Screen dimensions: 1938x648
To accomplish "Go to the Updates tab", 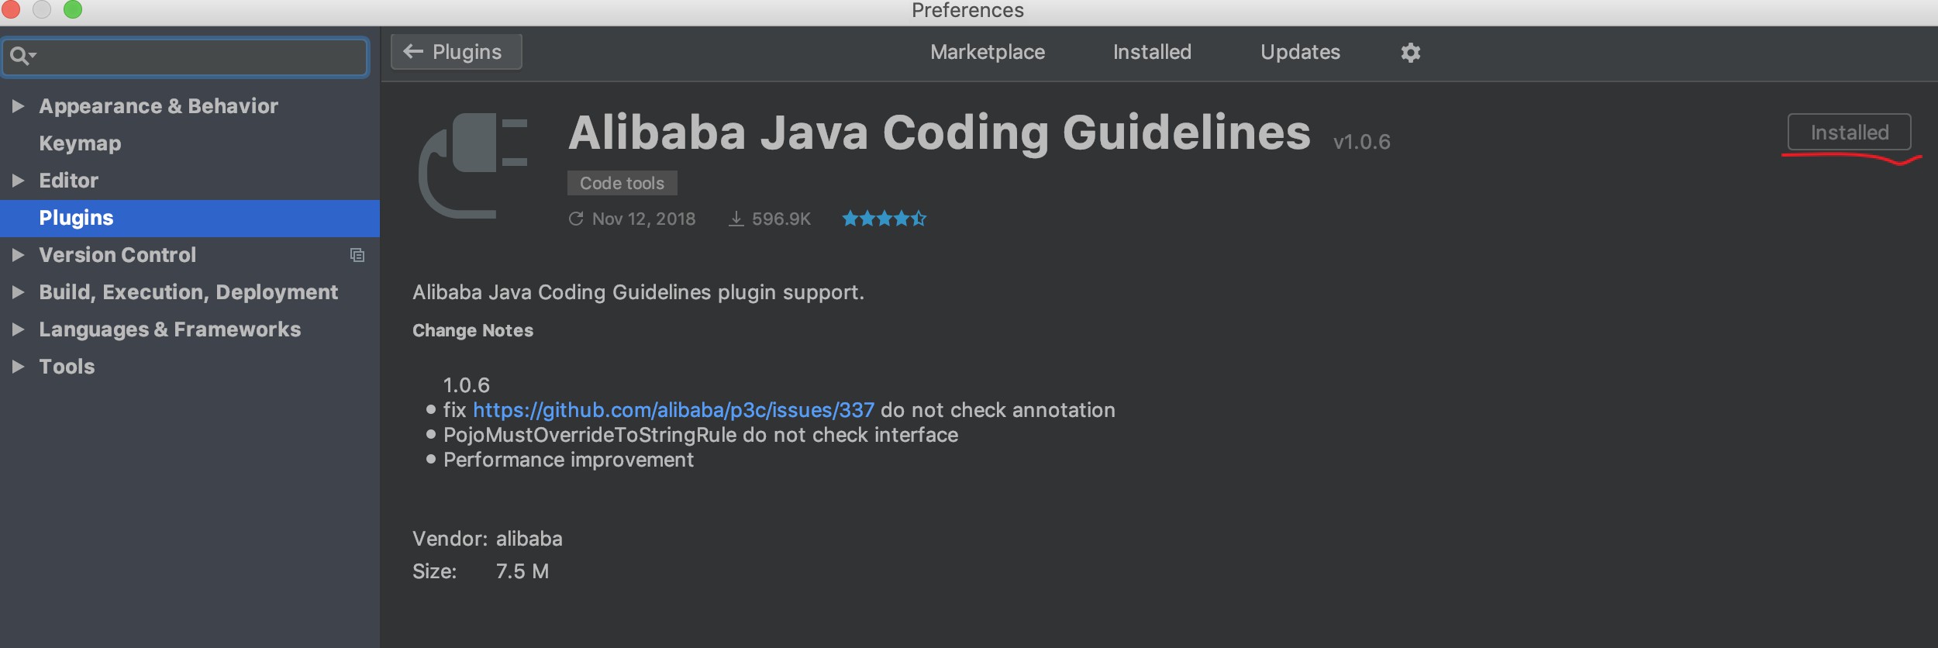I will click(1300, 52).
